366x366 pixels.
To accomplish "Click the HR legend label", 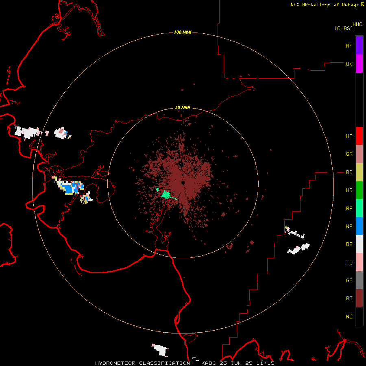I will (349, 190).
